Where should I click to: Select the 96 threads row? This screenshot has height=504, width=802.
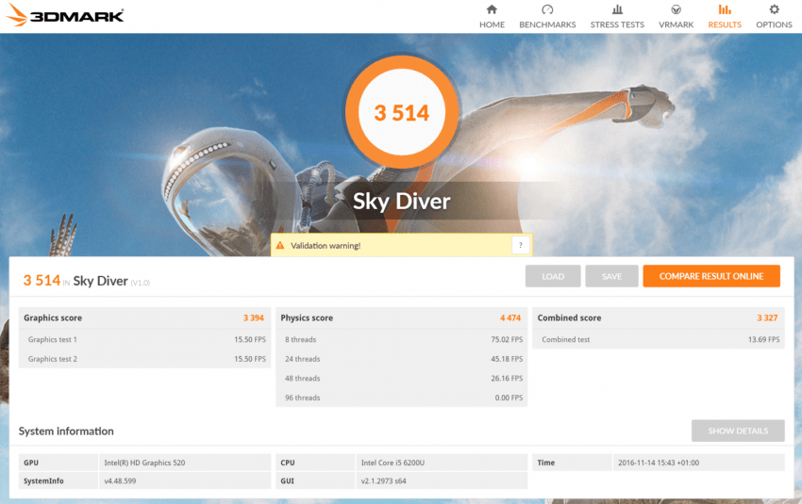click(402, 398)
